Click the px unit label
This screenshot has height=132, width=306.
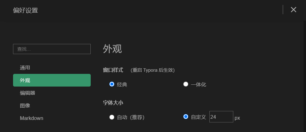237,118
